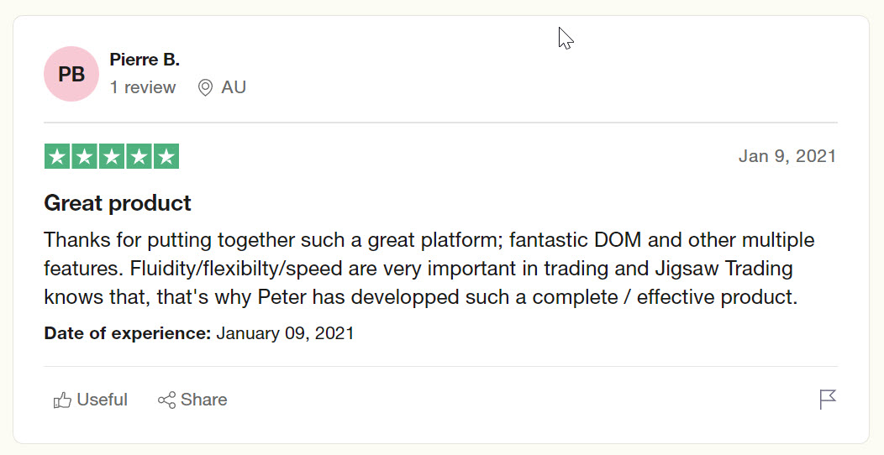
Task: Open the 'Great product' review title
Action: [x=118, y=202]
